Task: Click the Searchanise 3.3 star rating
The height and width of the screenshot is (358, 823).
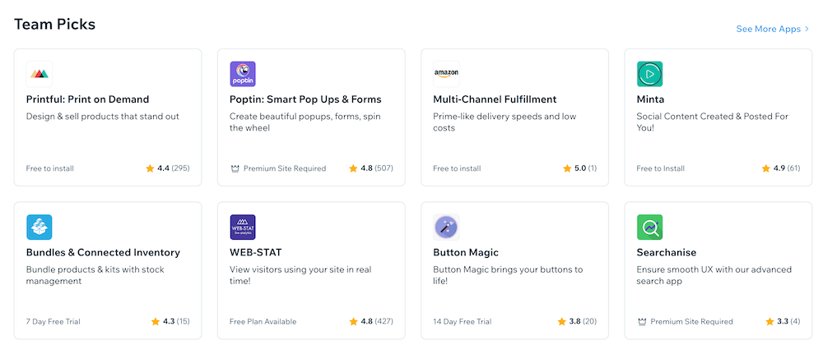Action: click(782, 322)
